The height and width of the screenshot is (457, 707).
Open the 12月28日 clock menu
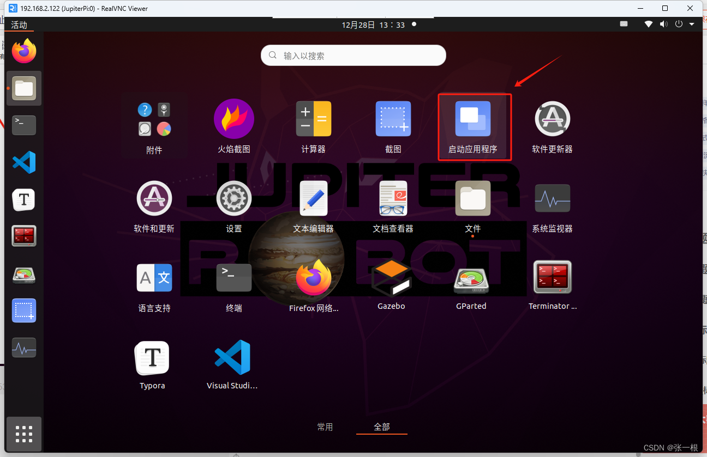point(374,25)
